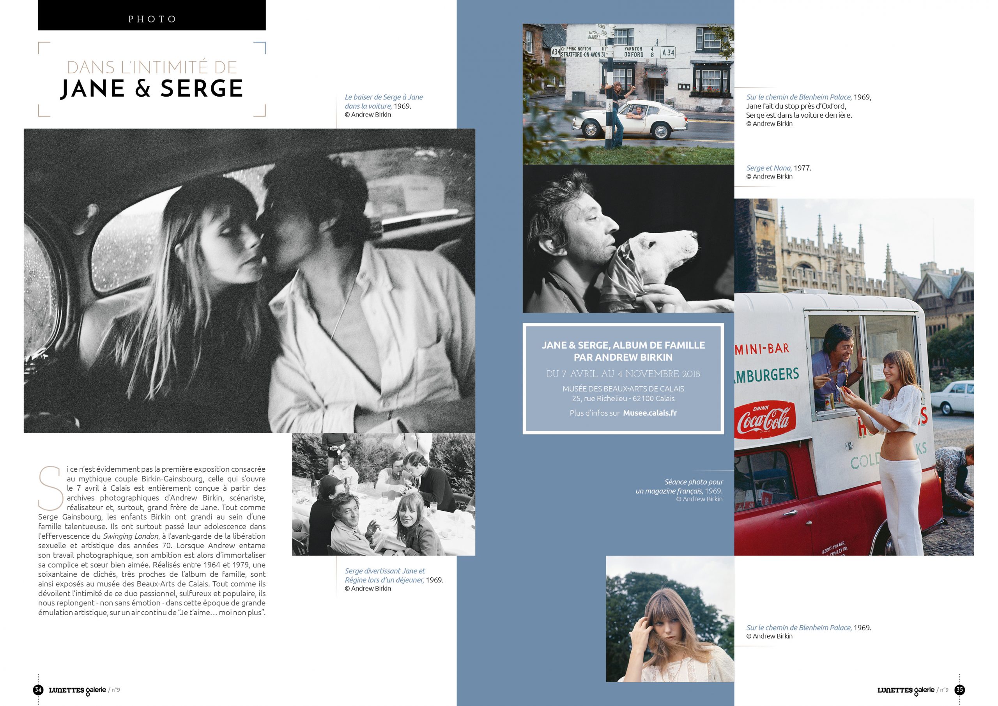Click the 'Séance photo pour un magazine' caption
This screenshot has height=706, width=998.
click(x=679, y=487)
